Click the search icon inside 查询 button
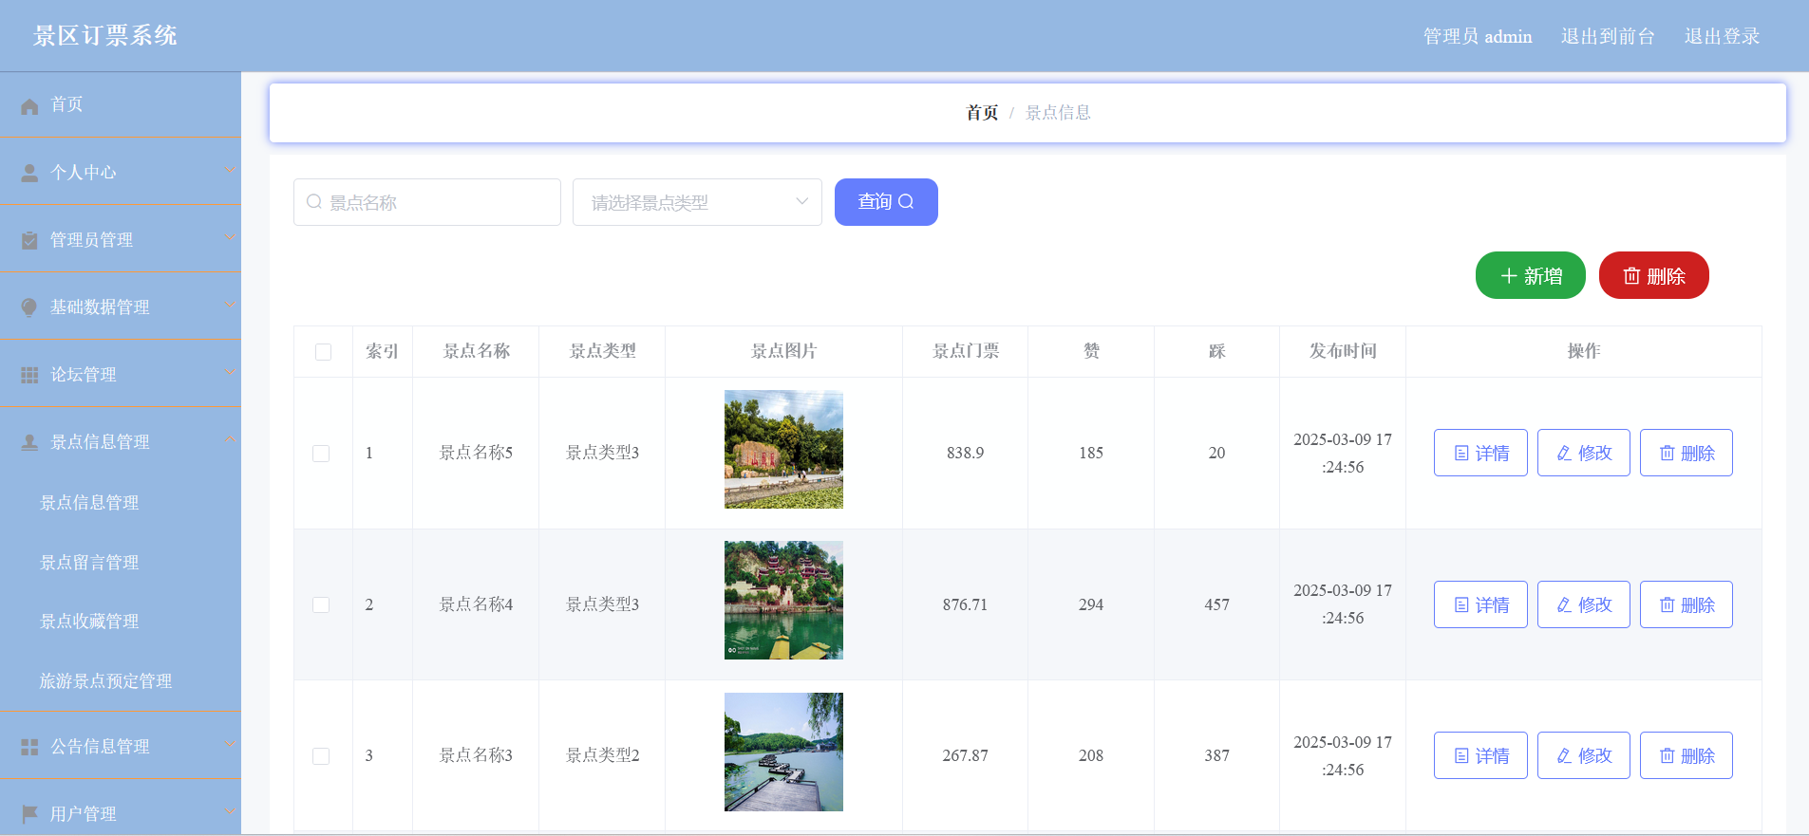The image size is (1809, 836). [906, 201]
